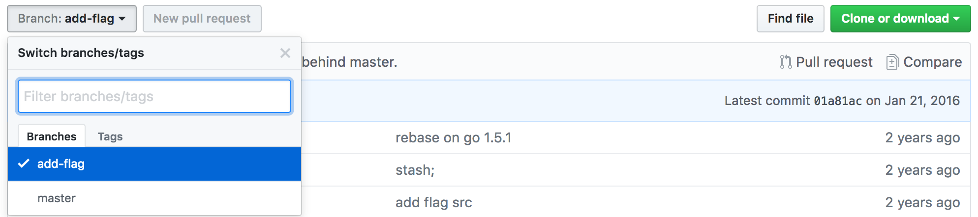The image size is (978, 217).
Task: Click the Clone or download button
Action: [x=901, y=19]
